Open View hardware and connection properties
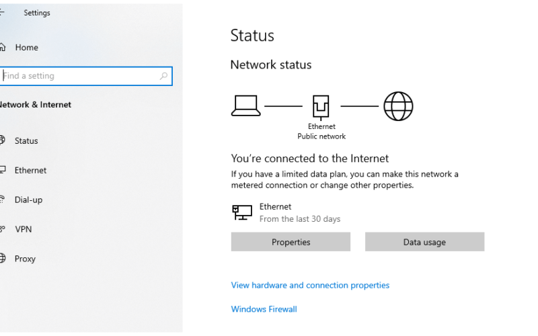The height and width of the screenshot is (336, 538). 310,285
